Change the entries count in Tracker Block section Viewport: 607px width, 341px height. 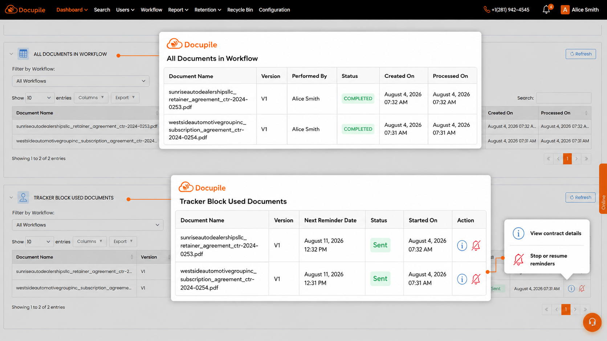point(39,242)
